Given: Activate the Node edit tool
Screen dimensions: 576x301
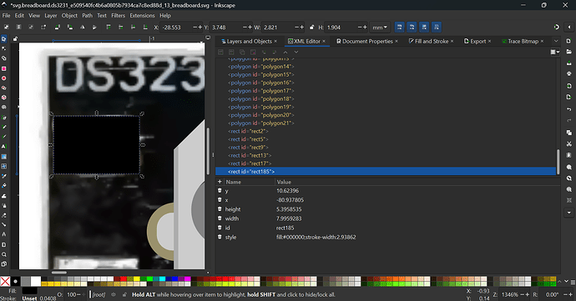Looking at the screenshot, I should (4, 48).
